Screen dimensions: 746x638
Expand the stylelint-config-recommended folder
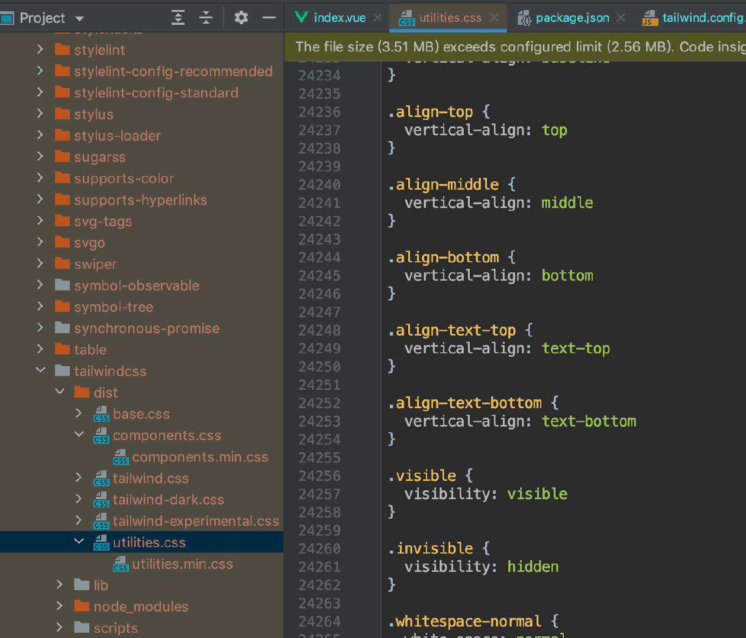tap(40, 71)
